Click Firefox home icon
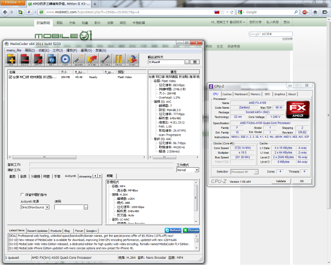The height and width of the screenshot is (265, 331). [x=315, y=12]
